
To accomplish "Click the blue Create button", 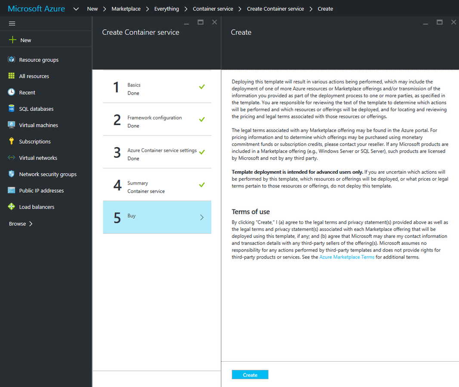I will [x=250, y=375].
